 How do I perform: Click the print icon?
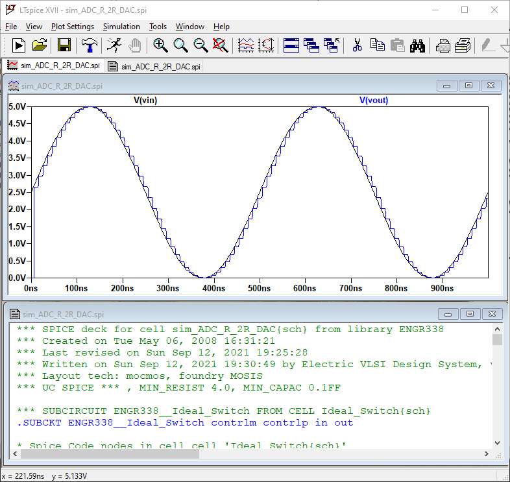click(x=443, y=45)
